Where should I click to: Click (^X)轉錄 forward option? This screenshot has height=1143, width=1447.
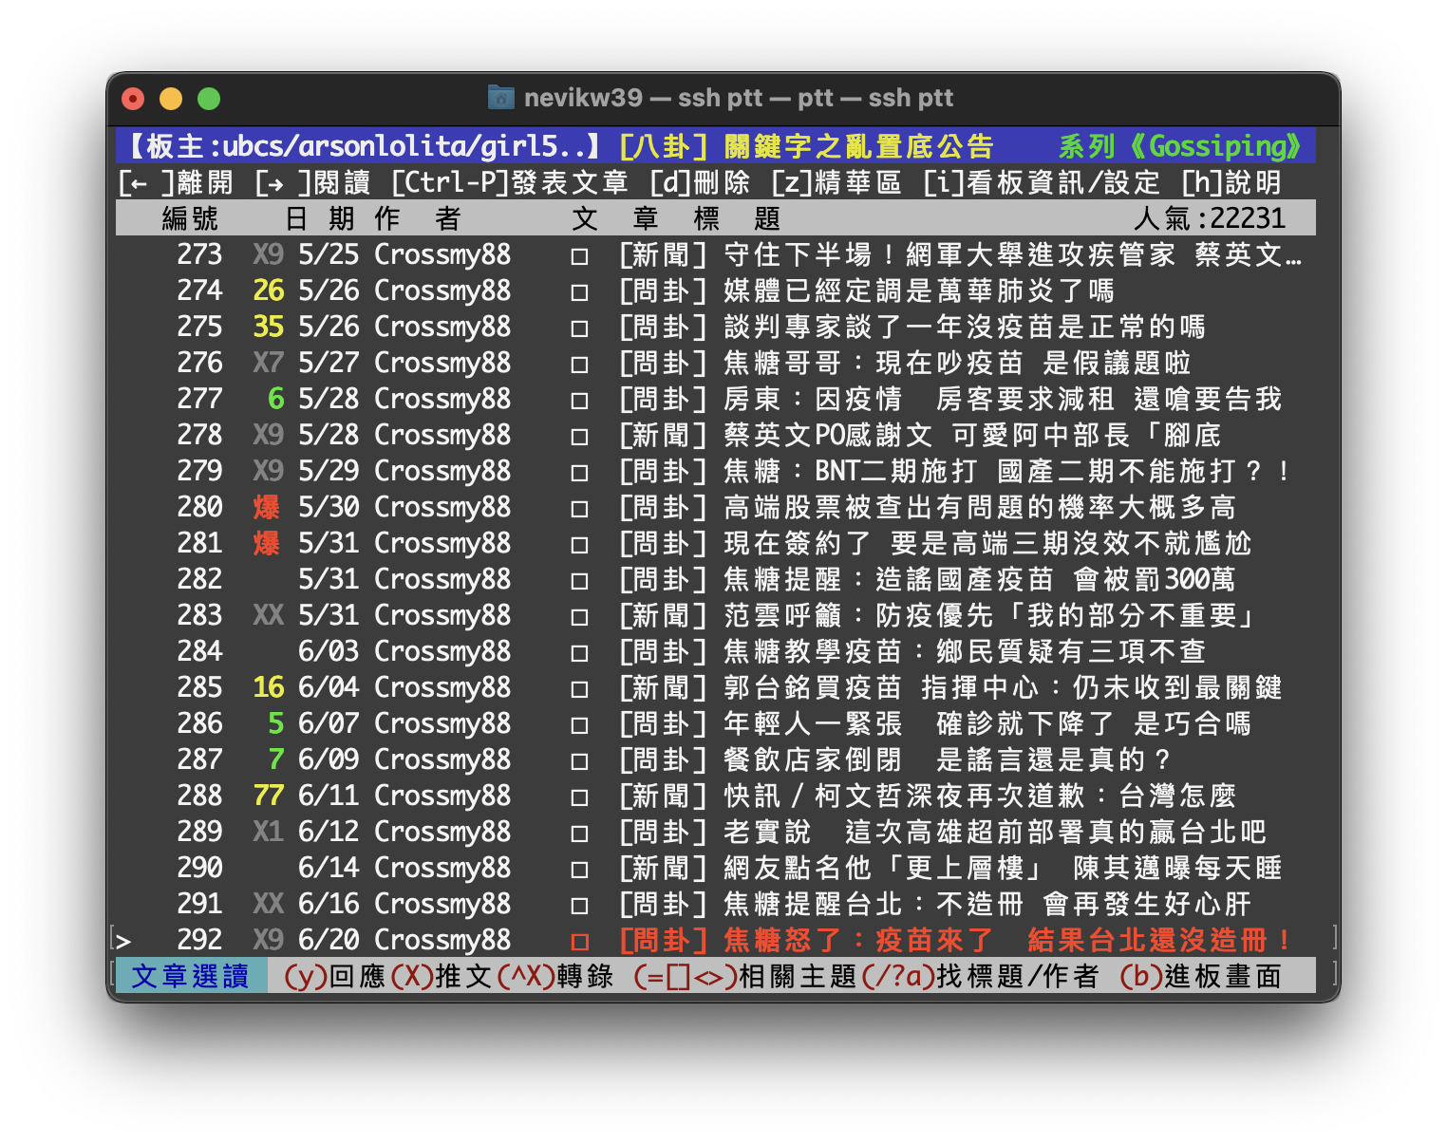coord(555,976)
